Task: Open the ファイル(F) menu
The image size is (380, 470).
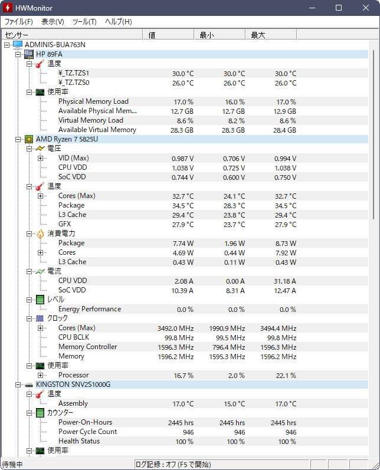Action: coord(19,22)
